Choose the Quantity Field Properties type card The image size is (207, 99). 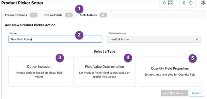(170, 71)
